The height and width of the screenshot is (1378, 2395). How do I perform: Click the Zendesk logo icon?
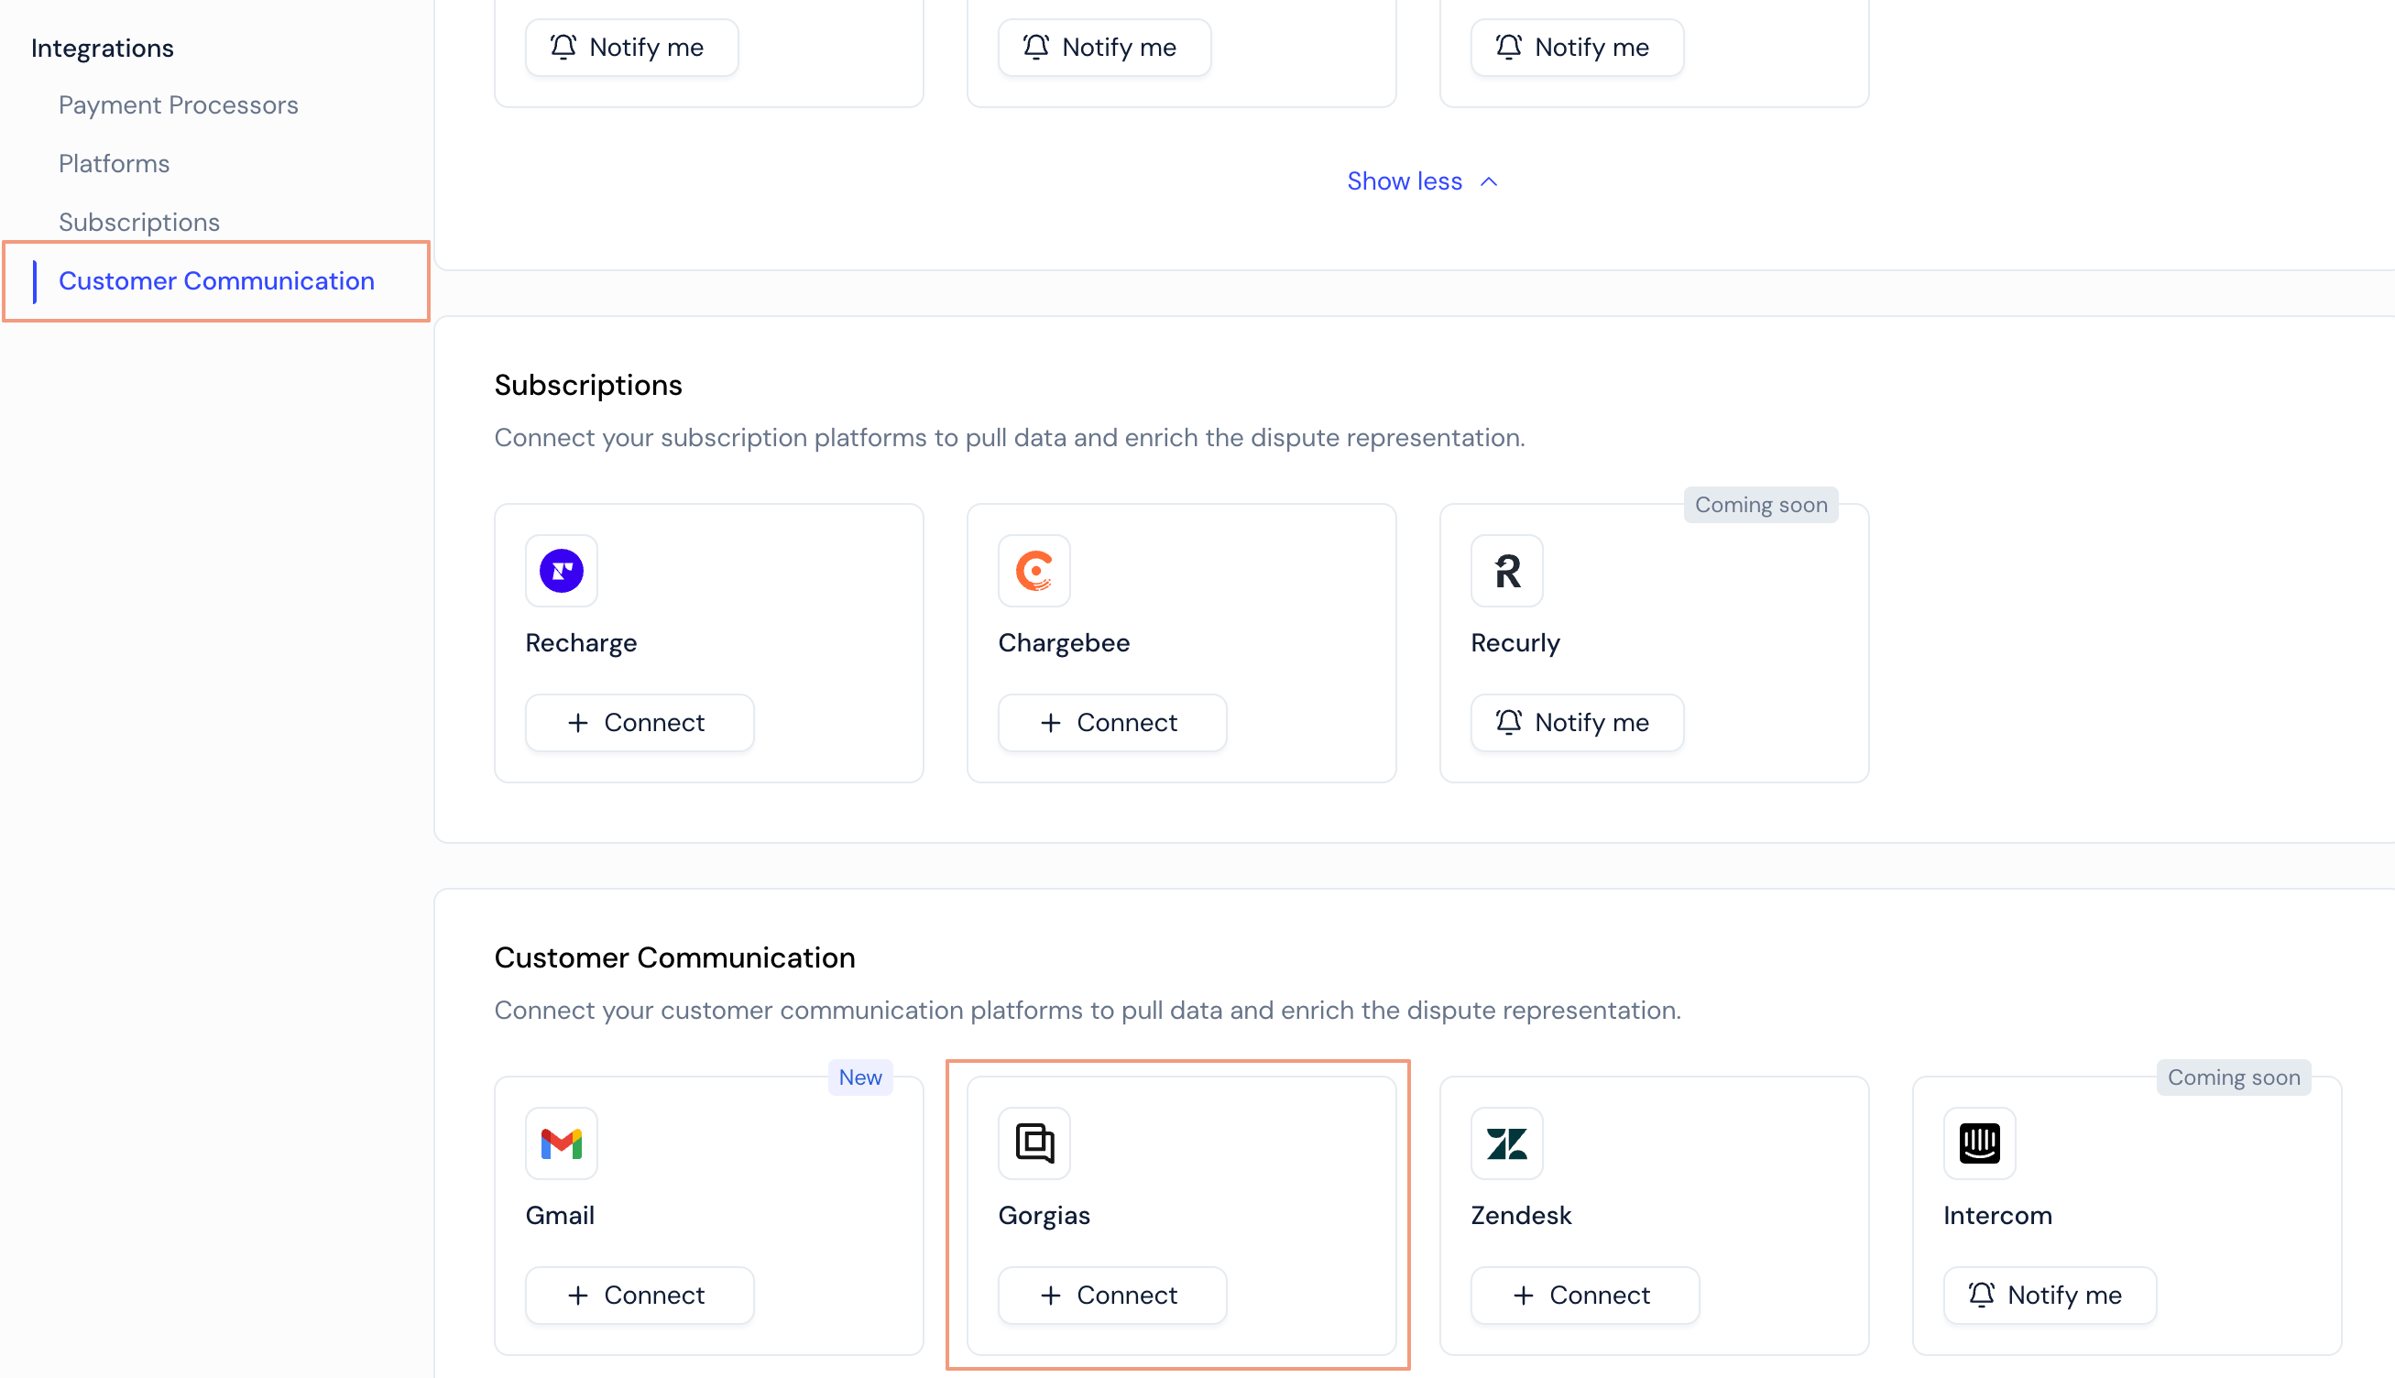coord(1506,1143)
